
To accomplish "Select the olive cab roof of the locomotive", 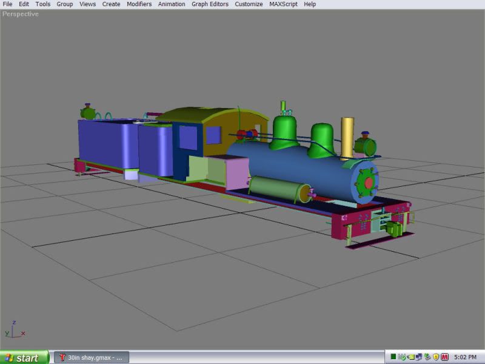I will point(198,114).
